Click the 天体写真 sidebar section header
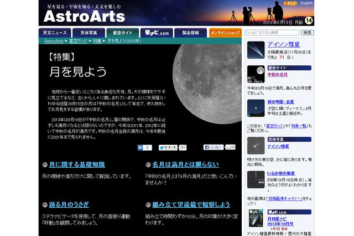354x236 pixels. [x=289, y=139]
